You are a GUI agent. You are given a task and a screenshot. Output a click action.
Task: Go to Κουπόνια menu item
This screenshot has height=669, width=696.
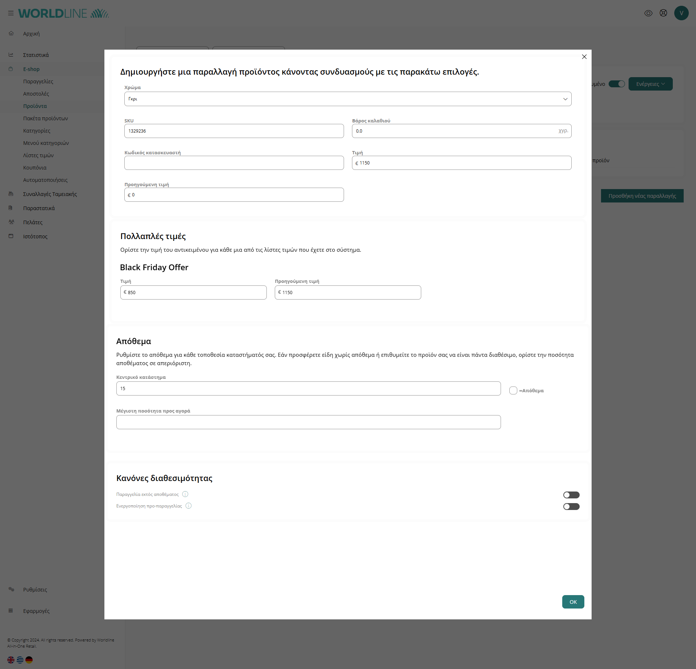pos(35,167)
